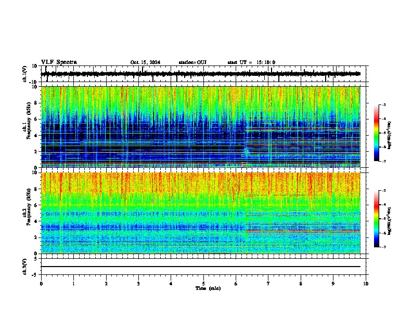
Task: Click the "6" tick on the time axis
Action: point(236,284)
